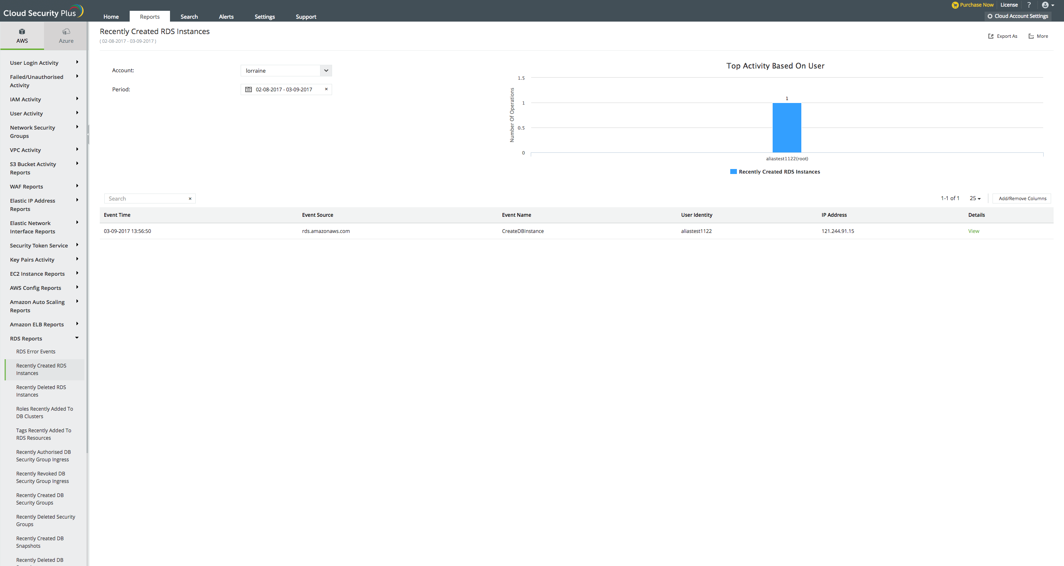Image resolution: width=1064 pixels, height=566 pixels.
Task: Clear the period date range
Action: (x=326, y=89)
